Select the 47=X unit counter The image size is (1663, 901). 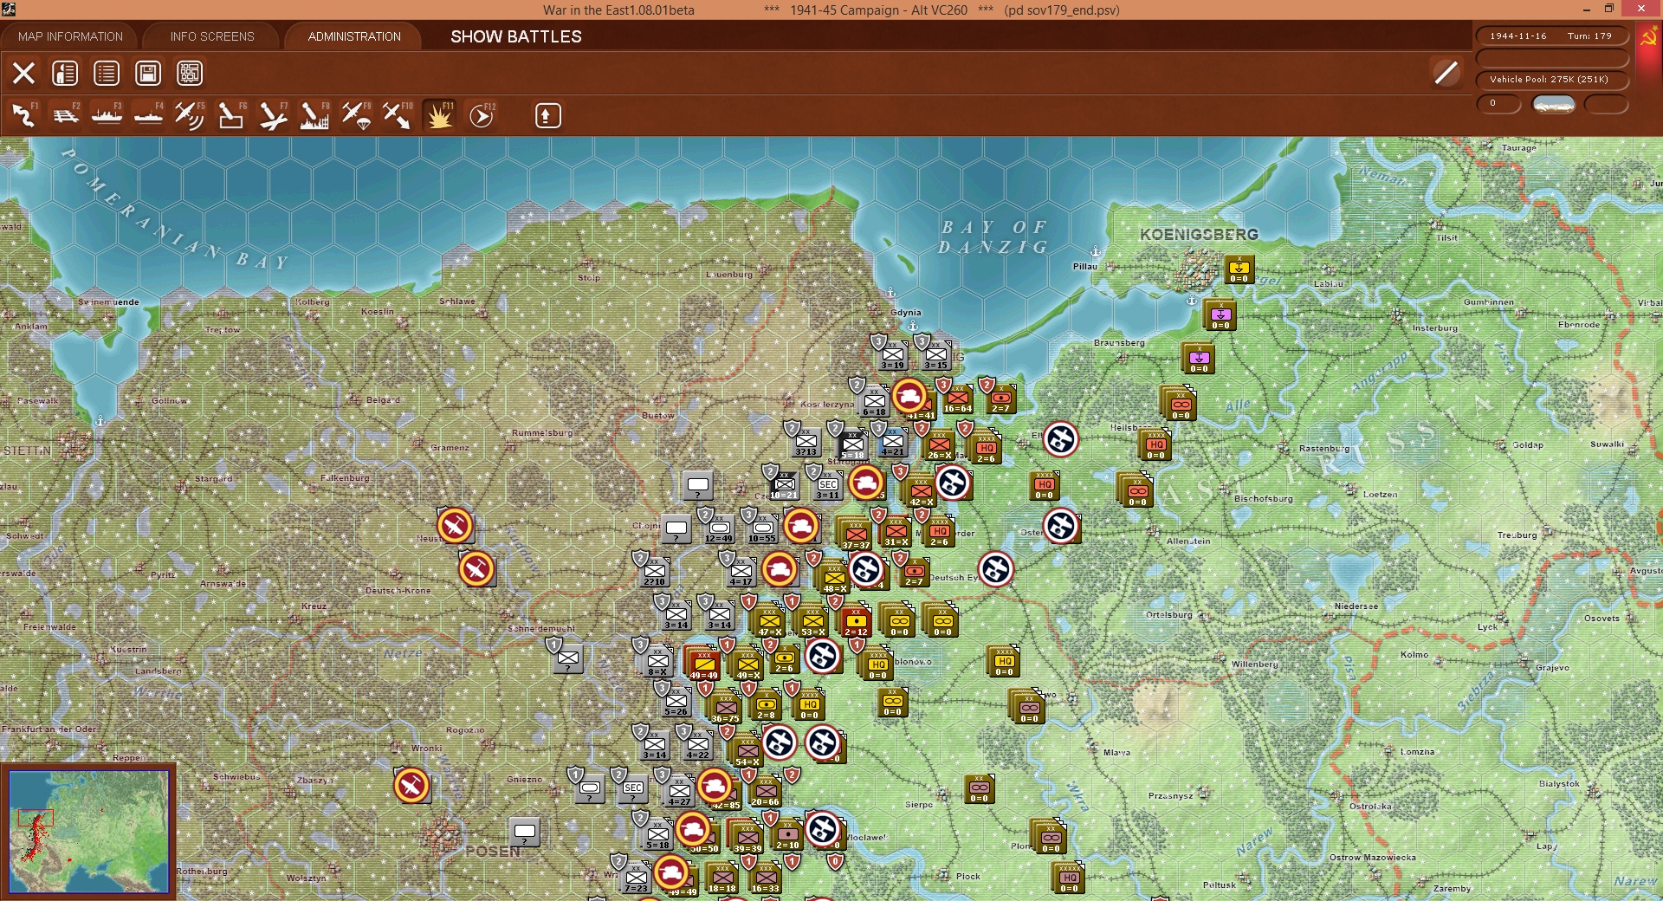click(769, 620)
